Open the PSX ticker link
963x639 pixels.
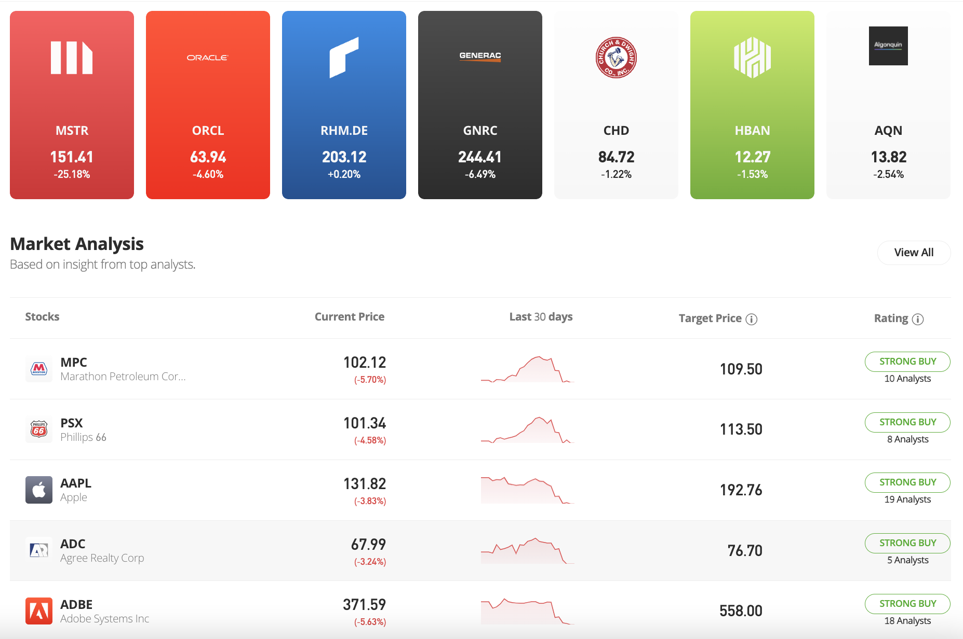[x=72, y=423]
